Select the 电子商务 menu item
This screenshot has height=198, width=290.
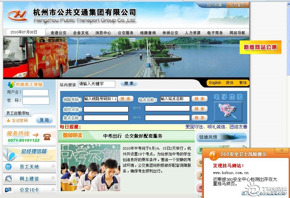point(215,33)
